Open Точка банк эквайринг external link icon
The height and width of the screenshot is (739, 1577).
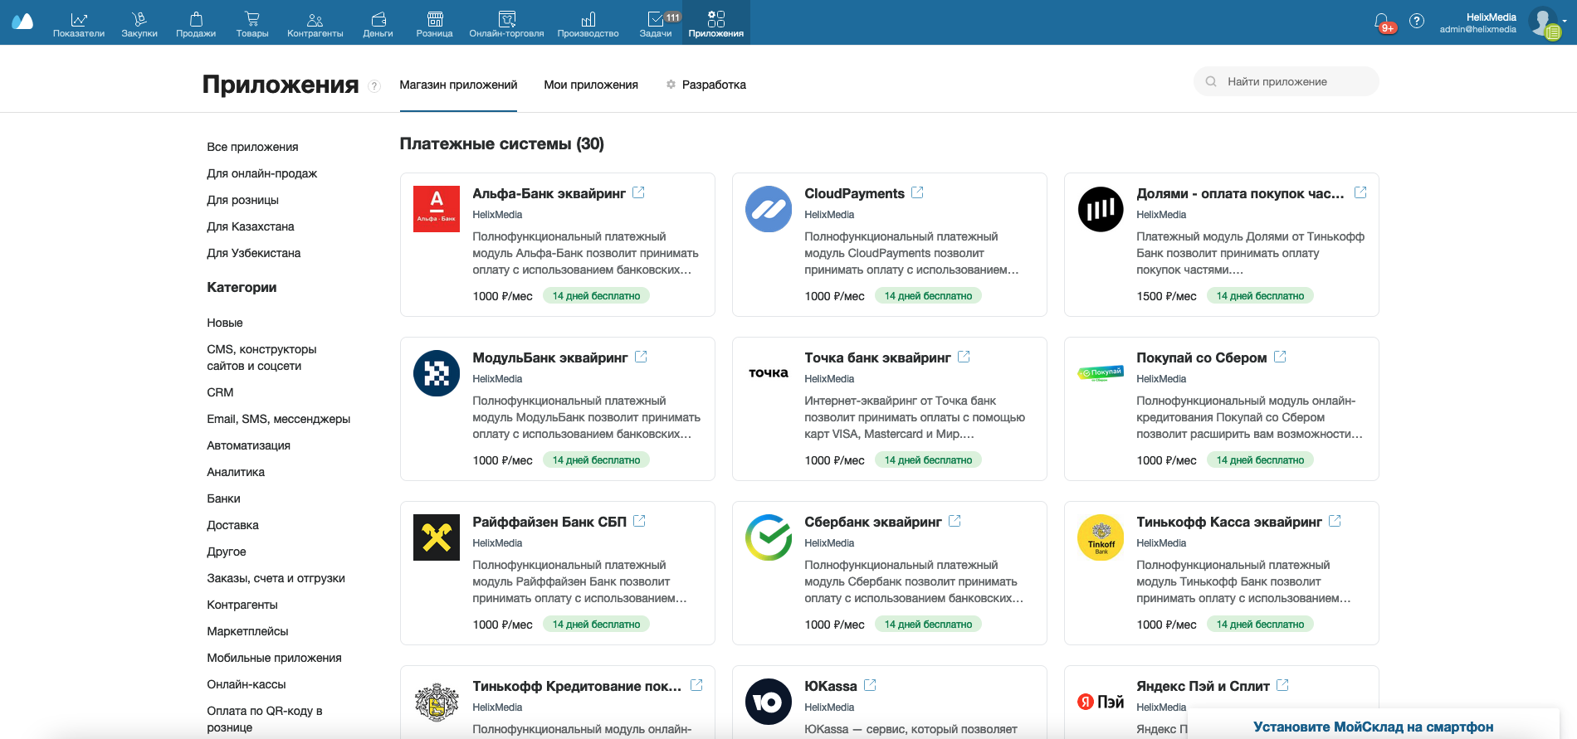coord(964,357)
